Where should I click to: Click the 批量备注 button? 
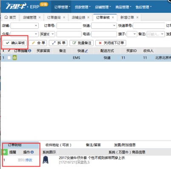tap(82, 43)
